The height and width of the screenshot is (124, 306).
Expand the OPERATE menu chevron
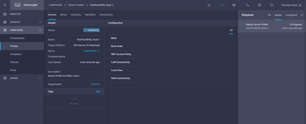[40, 22]
